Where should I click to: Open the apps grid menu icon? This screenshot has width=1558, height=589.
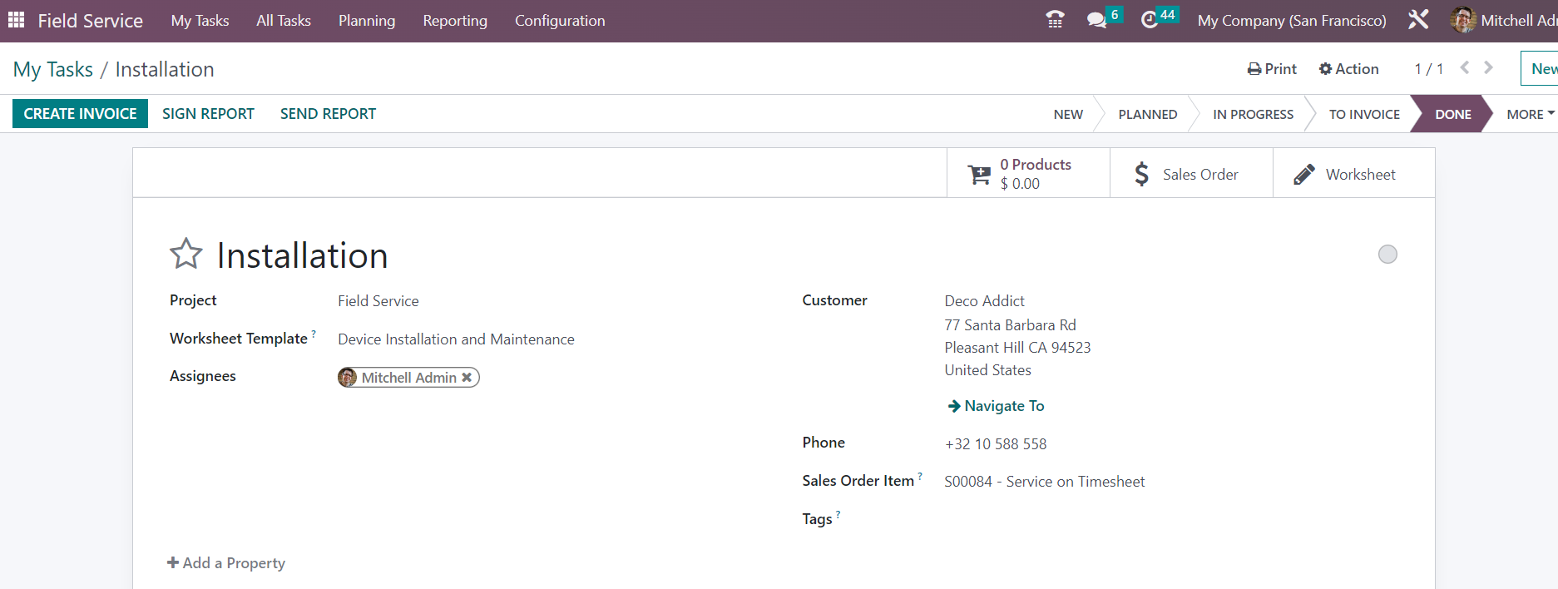[16, 20]
